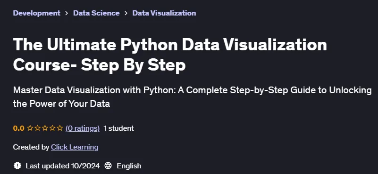Viewport: 378px width, 174px height.
Task: Click the chevron after Development
Action: pyautogui.click(x=67, y=13)
